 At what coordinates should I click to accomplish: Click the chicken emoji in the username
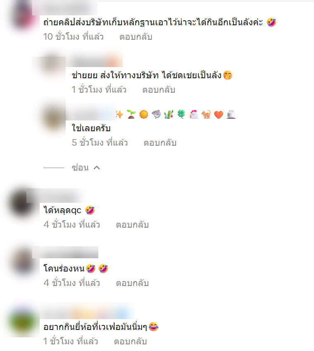[x=194, y=114]
